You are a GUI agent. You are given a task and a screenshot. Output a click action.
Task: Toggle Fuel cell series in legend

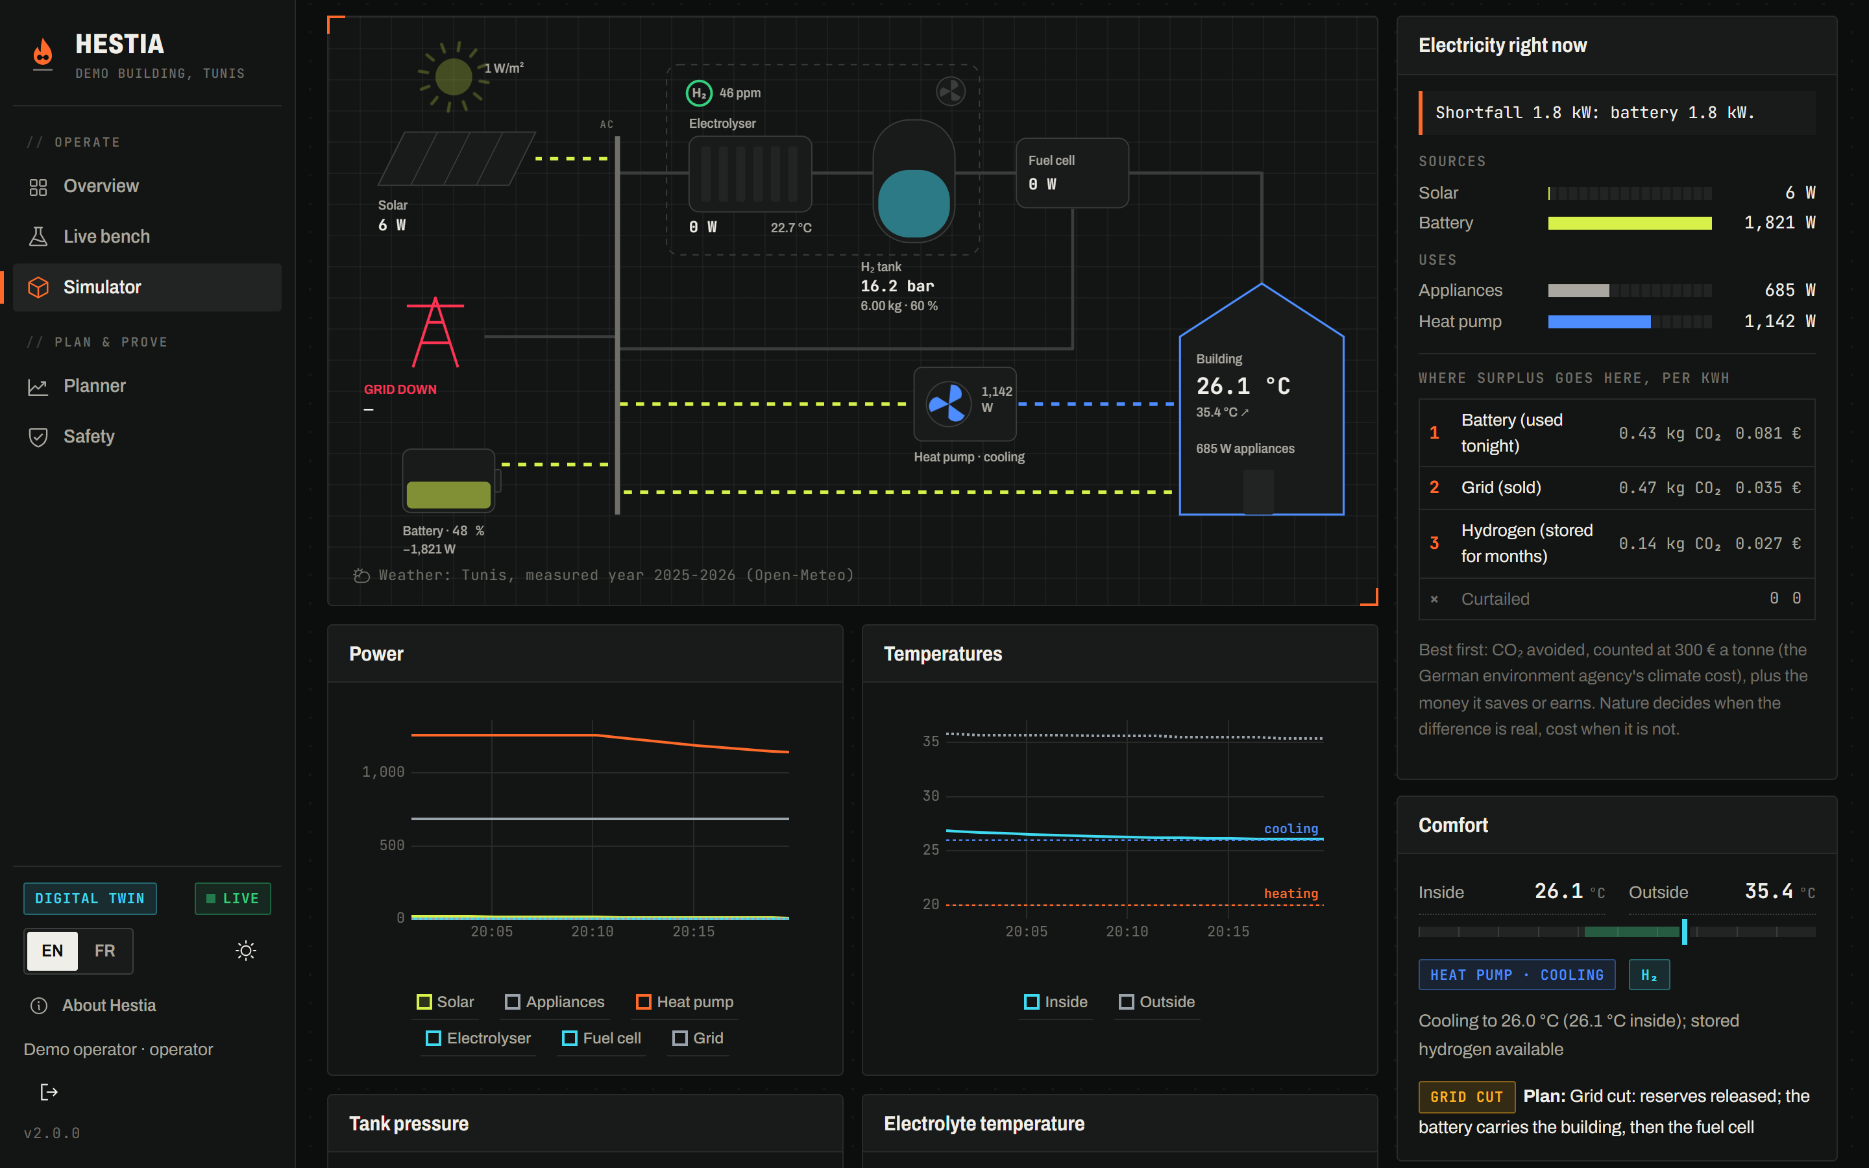pos(602,1038)
